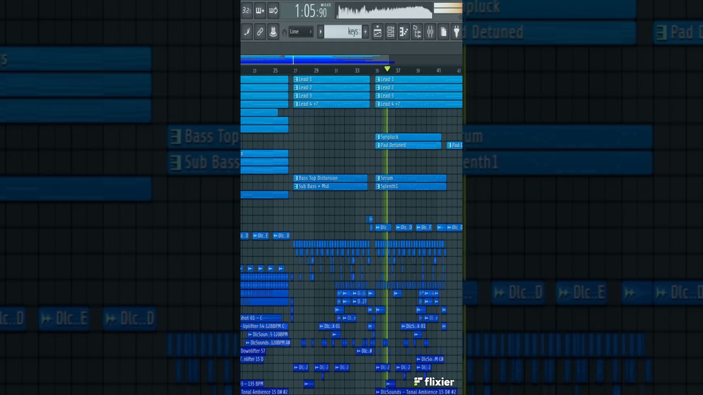Select the Sub Bass + Mid clip
This screenshot has height=395, width=703.
coord(330,186)
